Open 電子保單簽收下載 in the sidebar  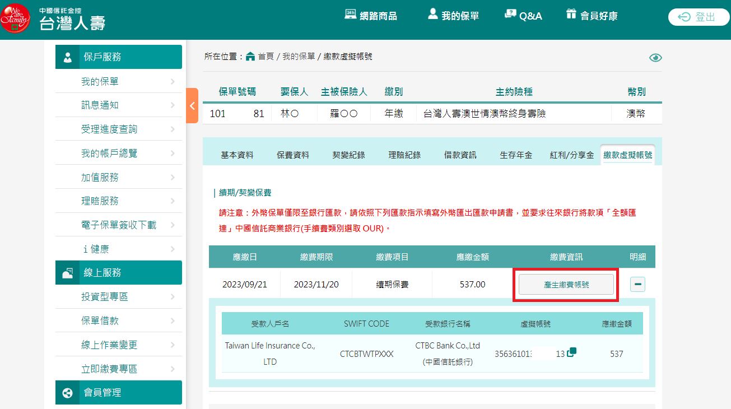click(119, 225)
